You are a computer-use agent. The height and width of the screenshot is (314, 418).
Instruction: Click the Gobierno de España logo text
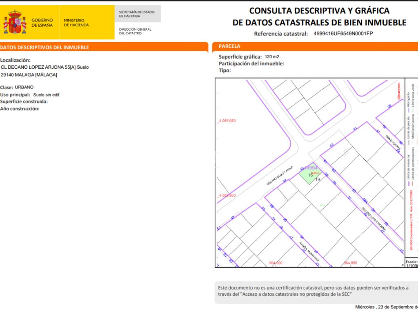42,23
